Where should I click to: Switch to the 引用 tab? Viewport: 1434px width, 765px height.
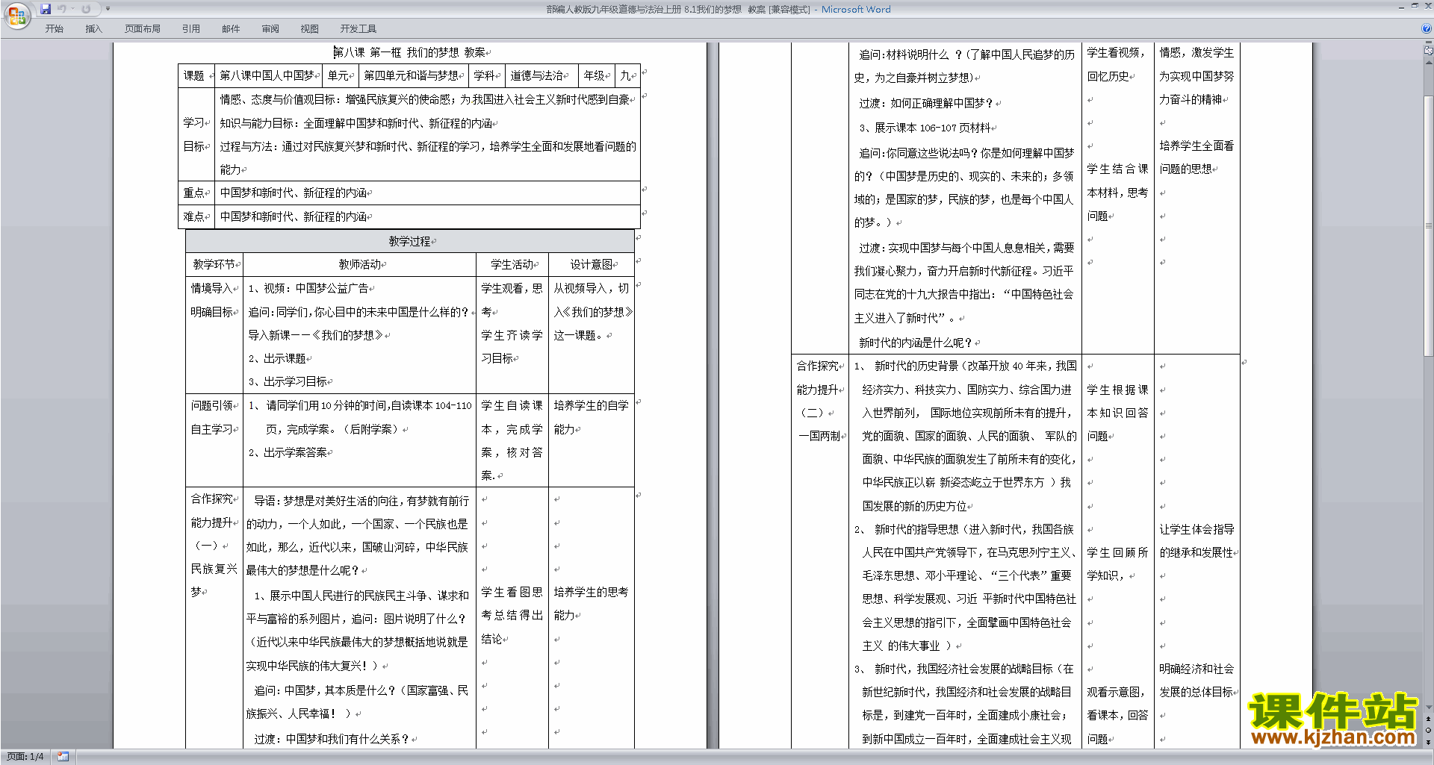190,29
